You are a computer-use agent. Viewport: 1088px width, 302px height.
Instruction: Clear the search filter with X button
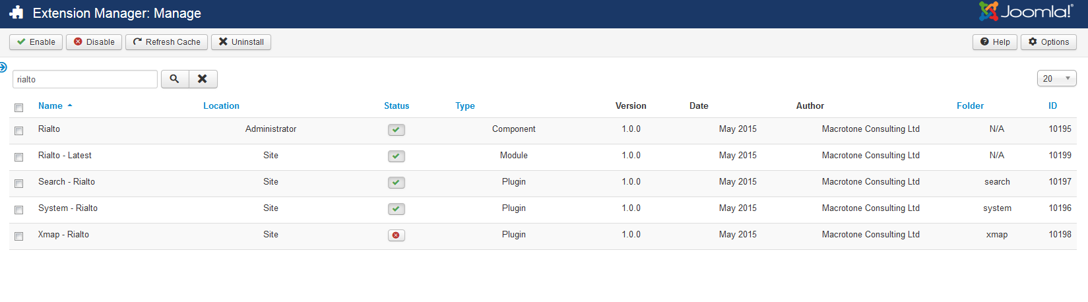click(x=203, y=79)
